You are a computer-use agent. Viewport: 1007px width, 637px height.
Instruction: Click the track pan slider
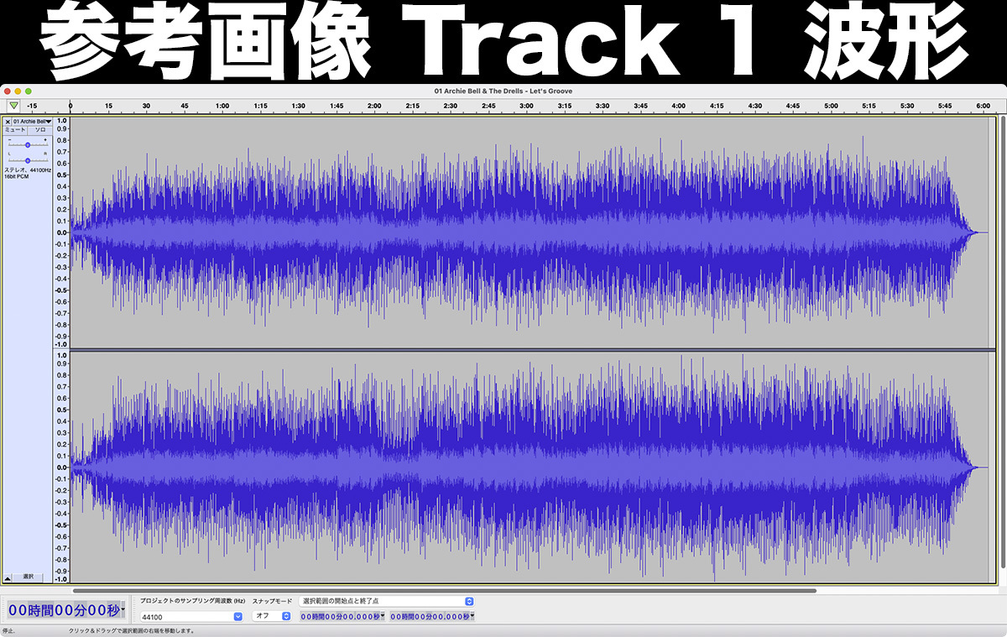pos(28,159)
